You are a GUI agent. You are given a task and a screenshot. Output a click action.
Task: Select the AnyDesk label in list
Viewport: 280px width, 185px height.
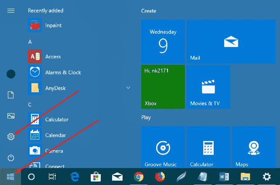point(55,88)
